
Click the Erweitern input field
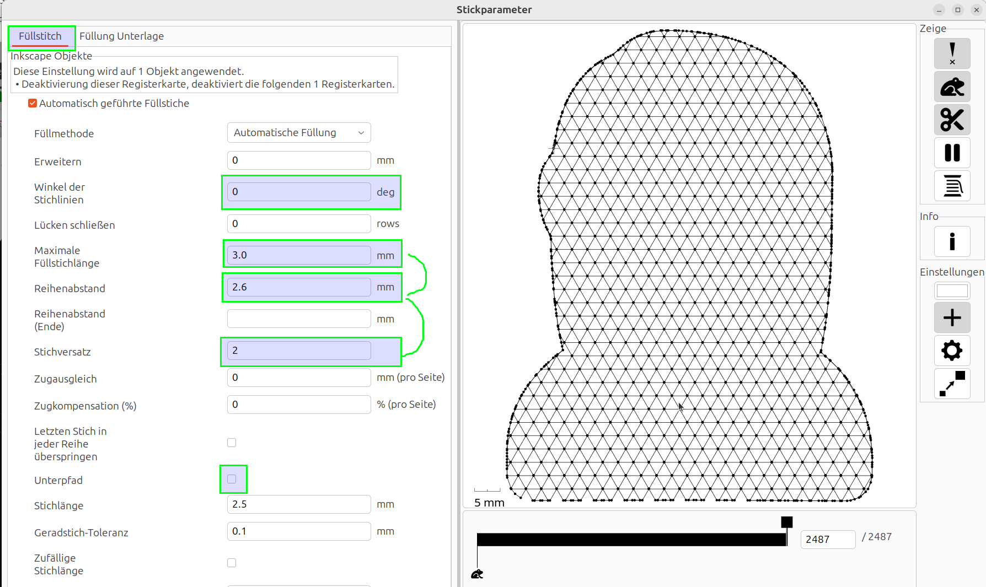point(299,160)
